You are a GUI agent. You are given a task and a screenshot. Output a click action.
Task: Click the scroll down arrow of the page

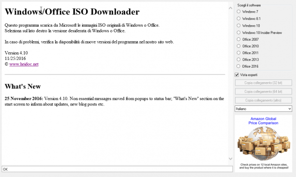click(231, 159)
